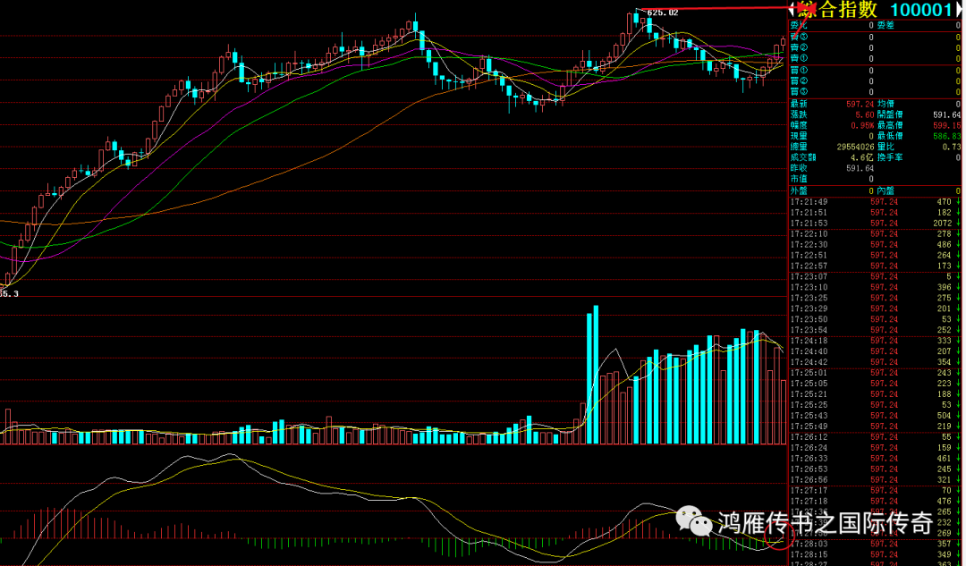Image resolution: width=966 pixels, height=566 pixels.
Task: Select the tick row at 17:22:57
Action: pos(876,266)
